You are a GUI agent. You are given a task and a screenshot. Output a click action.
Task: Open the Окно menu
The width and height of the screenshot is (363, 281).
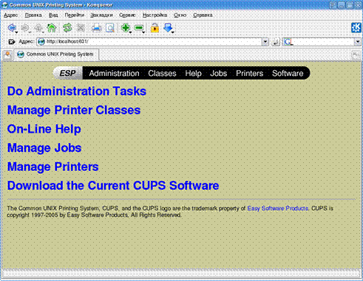click(x=180, y=15)
